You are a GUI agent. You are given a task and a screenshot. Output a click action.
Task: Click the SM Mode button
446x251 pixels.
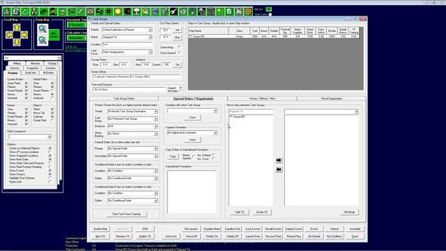pos(349,212)
